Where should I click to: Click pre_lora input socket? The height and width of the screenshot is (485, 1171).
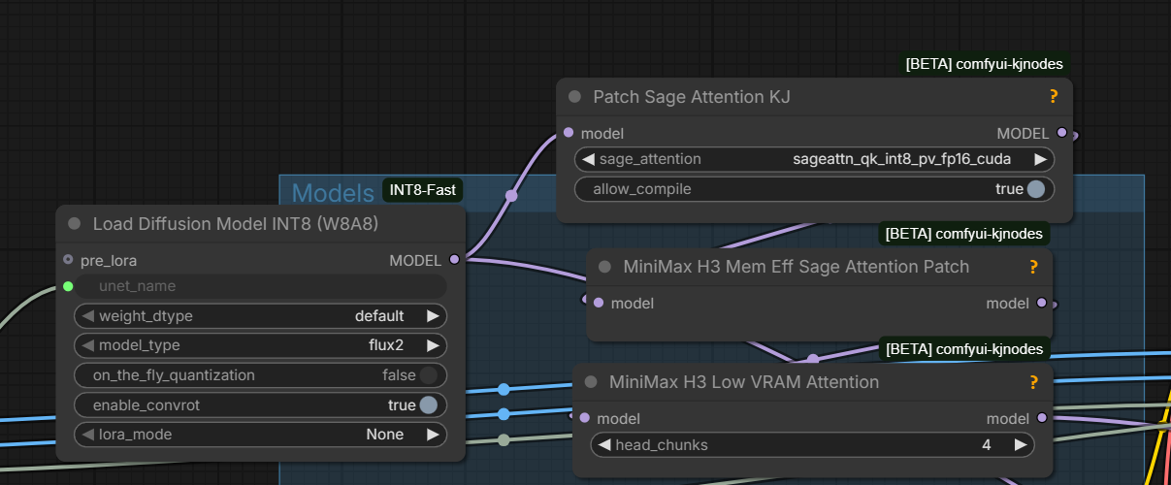(x=68, y=260)
